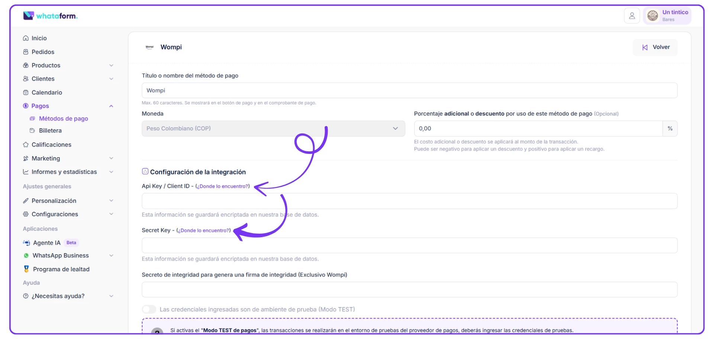This screenshot has height=339, width=714.
Task: Expand the WhatsApp Business submenu
Action: 111,256
